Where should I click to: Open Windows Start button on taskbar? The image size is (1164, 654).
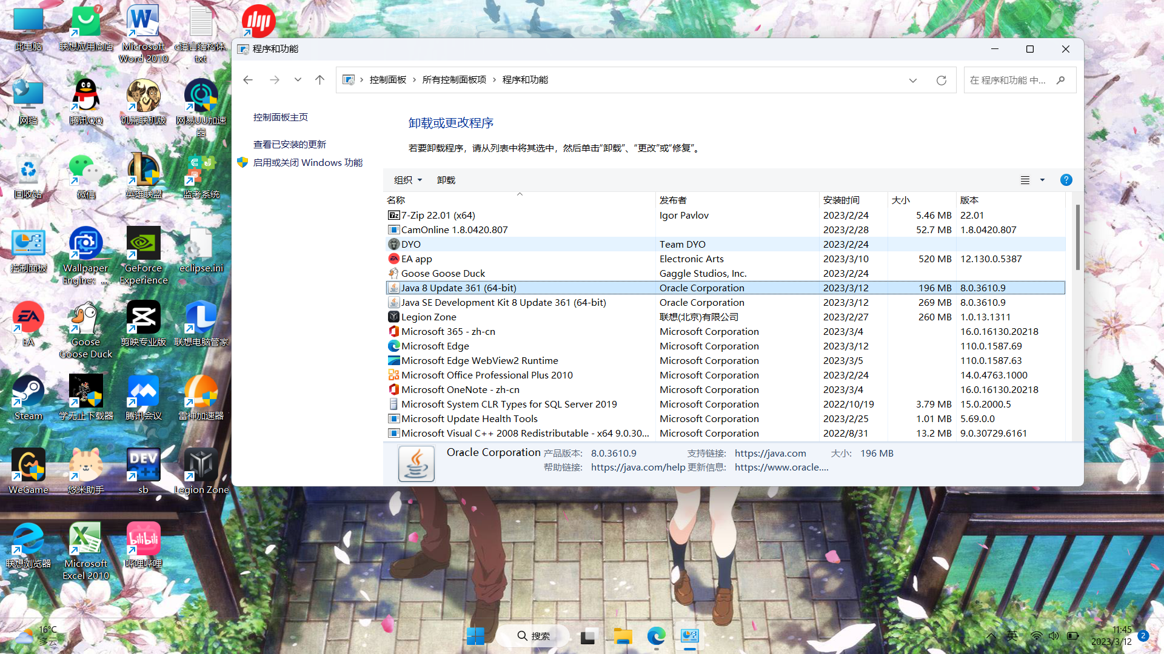(475, 636)
